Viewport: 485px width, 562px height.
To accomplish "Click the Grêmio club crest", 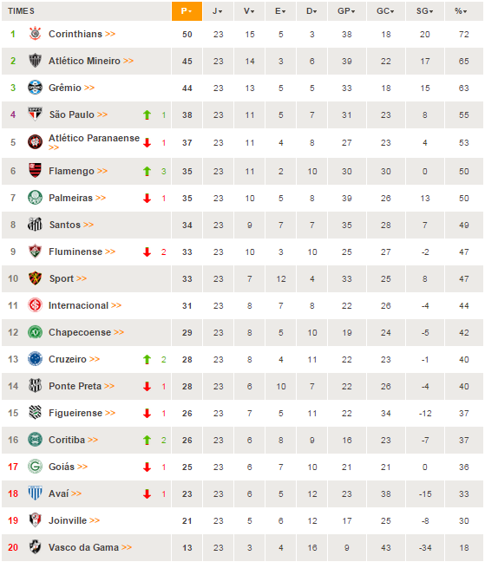I will (35, 88).
